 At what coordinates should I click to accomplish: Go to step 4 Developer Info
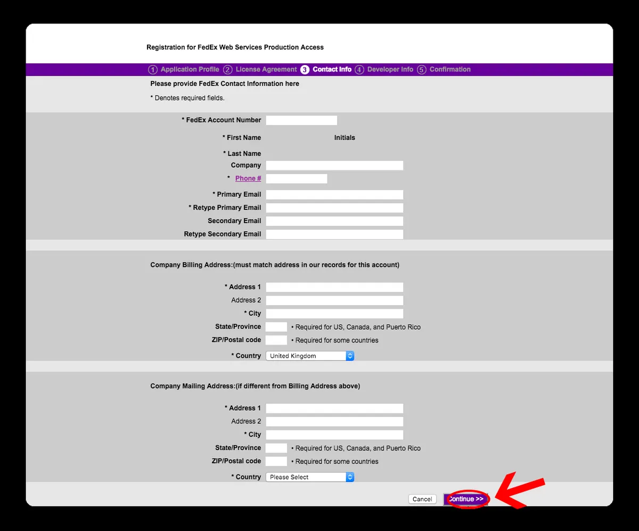(x=384, y=69)
